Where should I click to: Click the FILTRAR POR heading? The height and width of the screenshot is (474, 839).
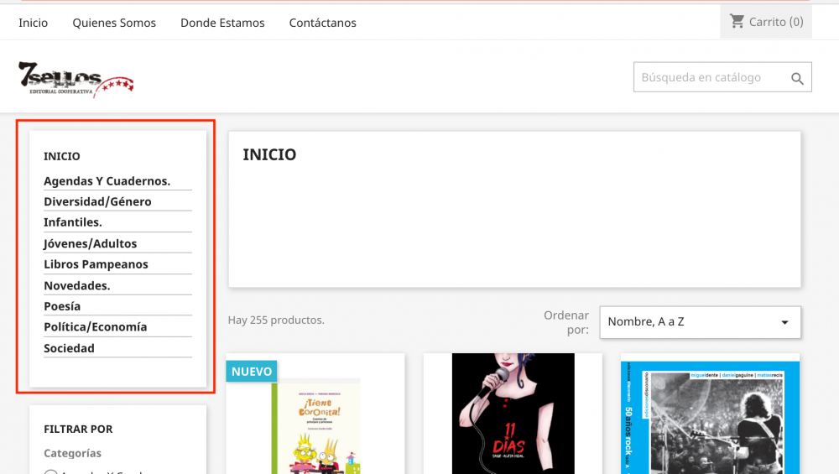78,429
